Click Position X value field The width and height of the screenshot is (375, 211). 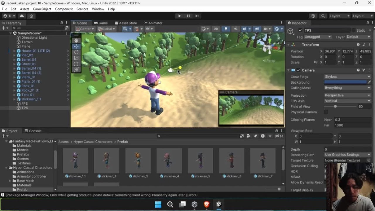(x=330, y=51)
